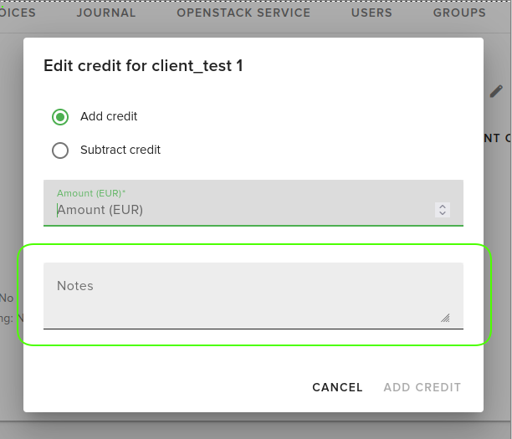Click the Add Credit submit button
Screen dimensions: 512x439
tap(422, 388)
